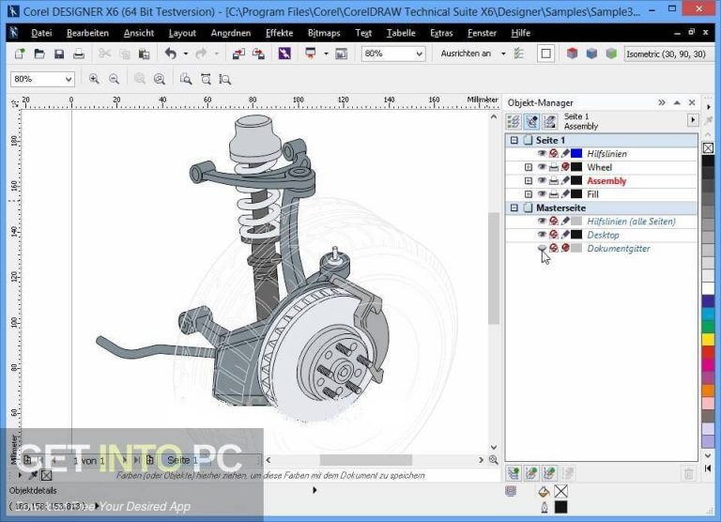
Task: Open the 80% zoom dropdown in the standard toolbar
Action: [x=420, y=54]
